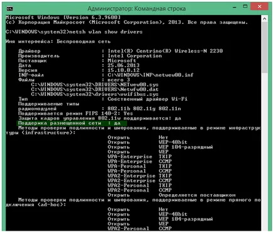Click the file path Netwfw00.dat

click(95, 90)
